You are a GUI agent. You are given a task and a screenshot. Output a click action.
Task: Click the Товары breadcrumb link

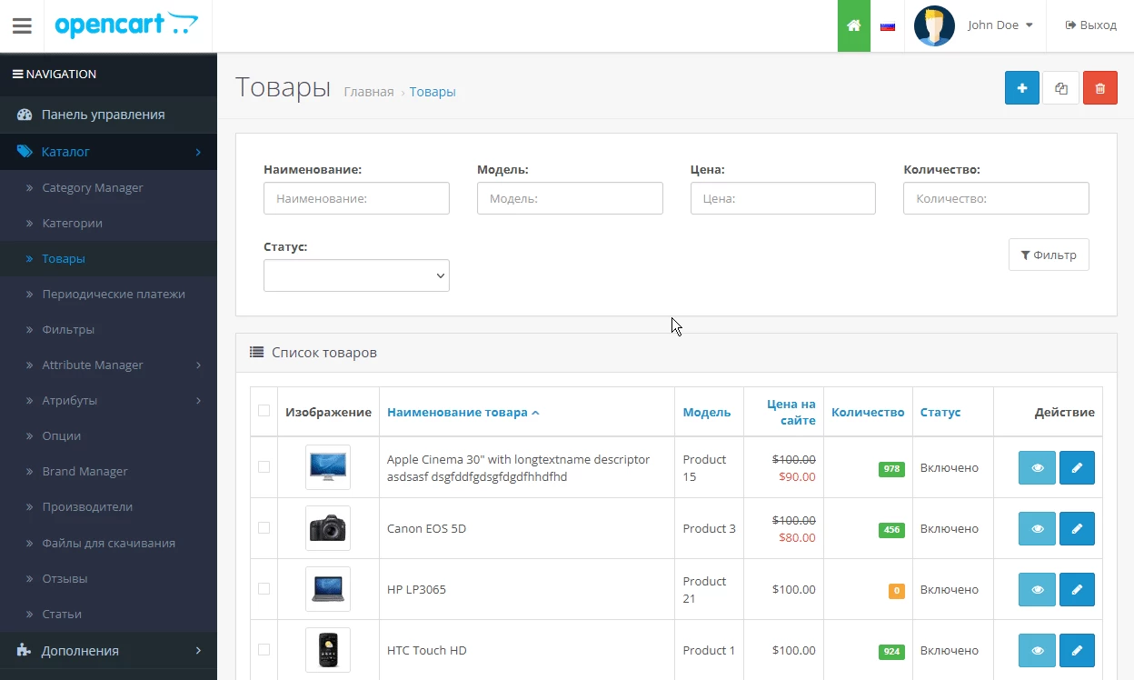click(433, 92)
